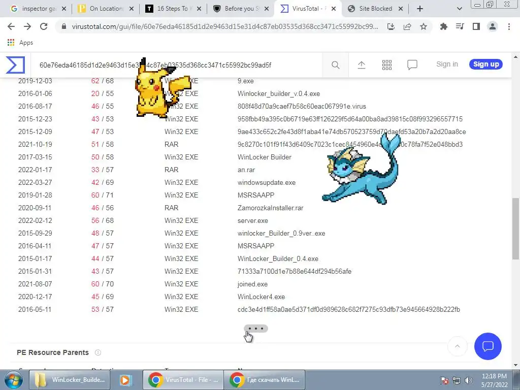Open the Winlocker_builder_v.0.4.exe entry

click(x=279, y=94)
